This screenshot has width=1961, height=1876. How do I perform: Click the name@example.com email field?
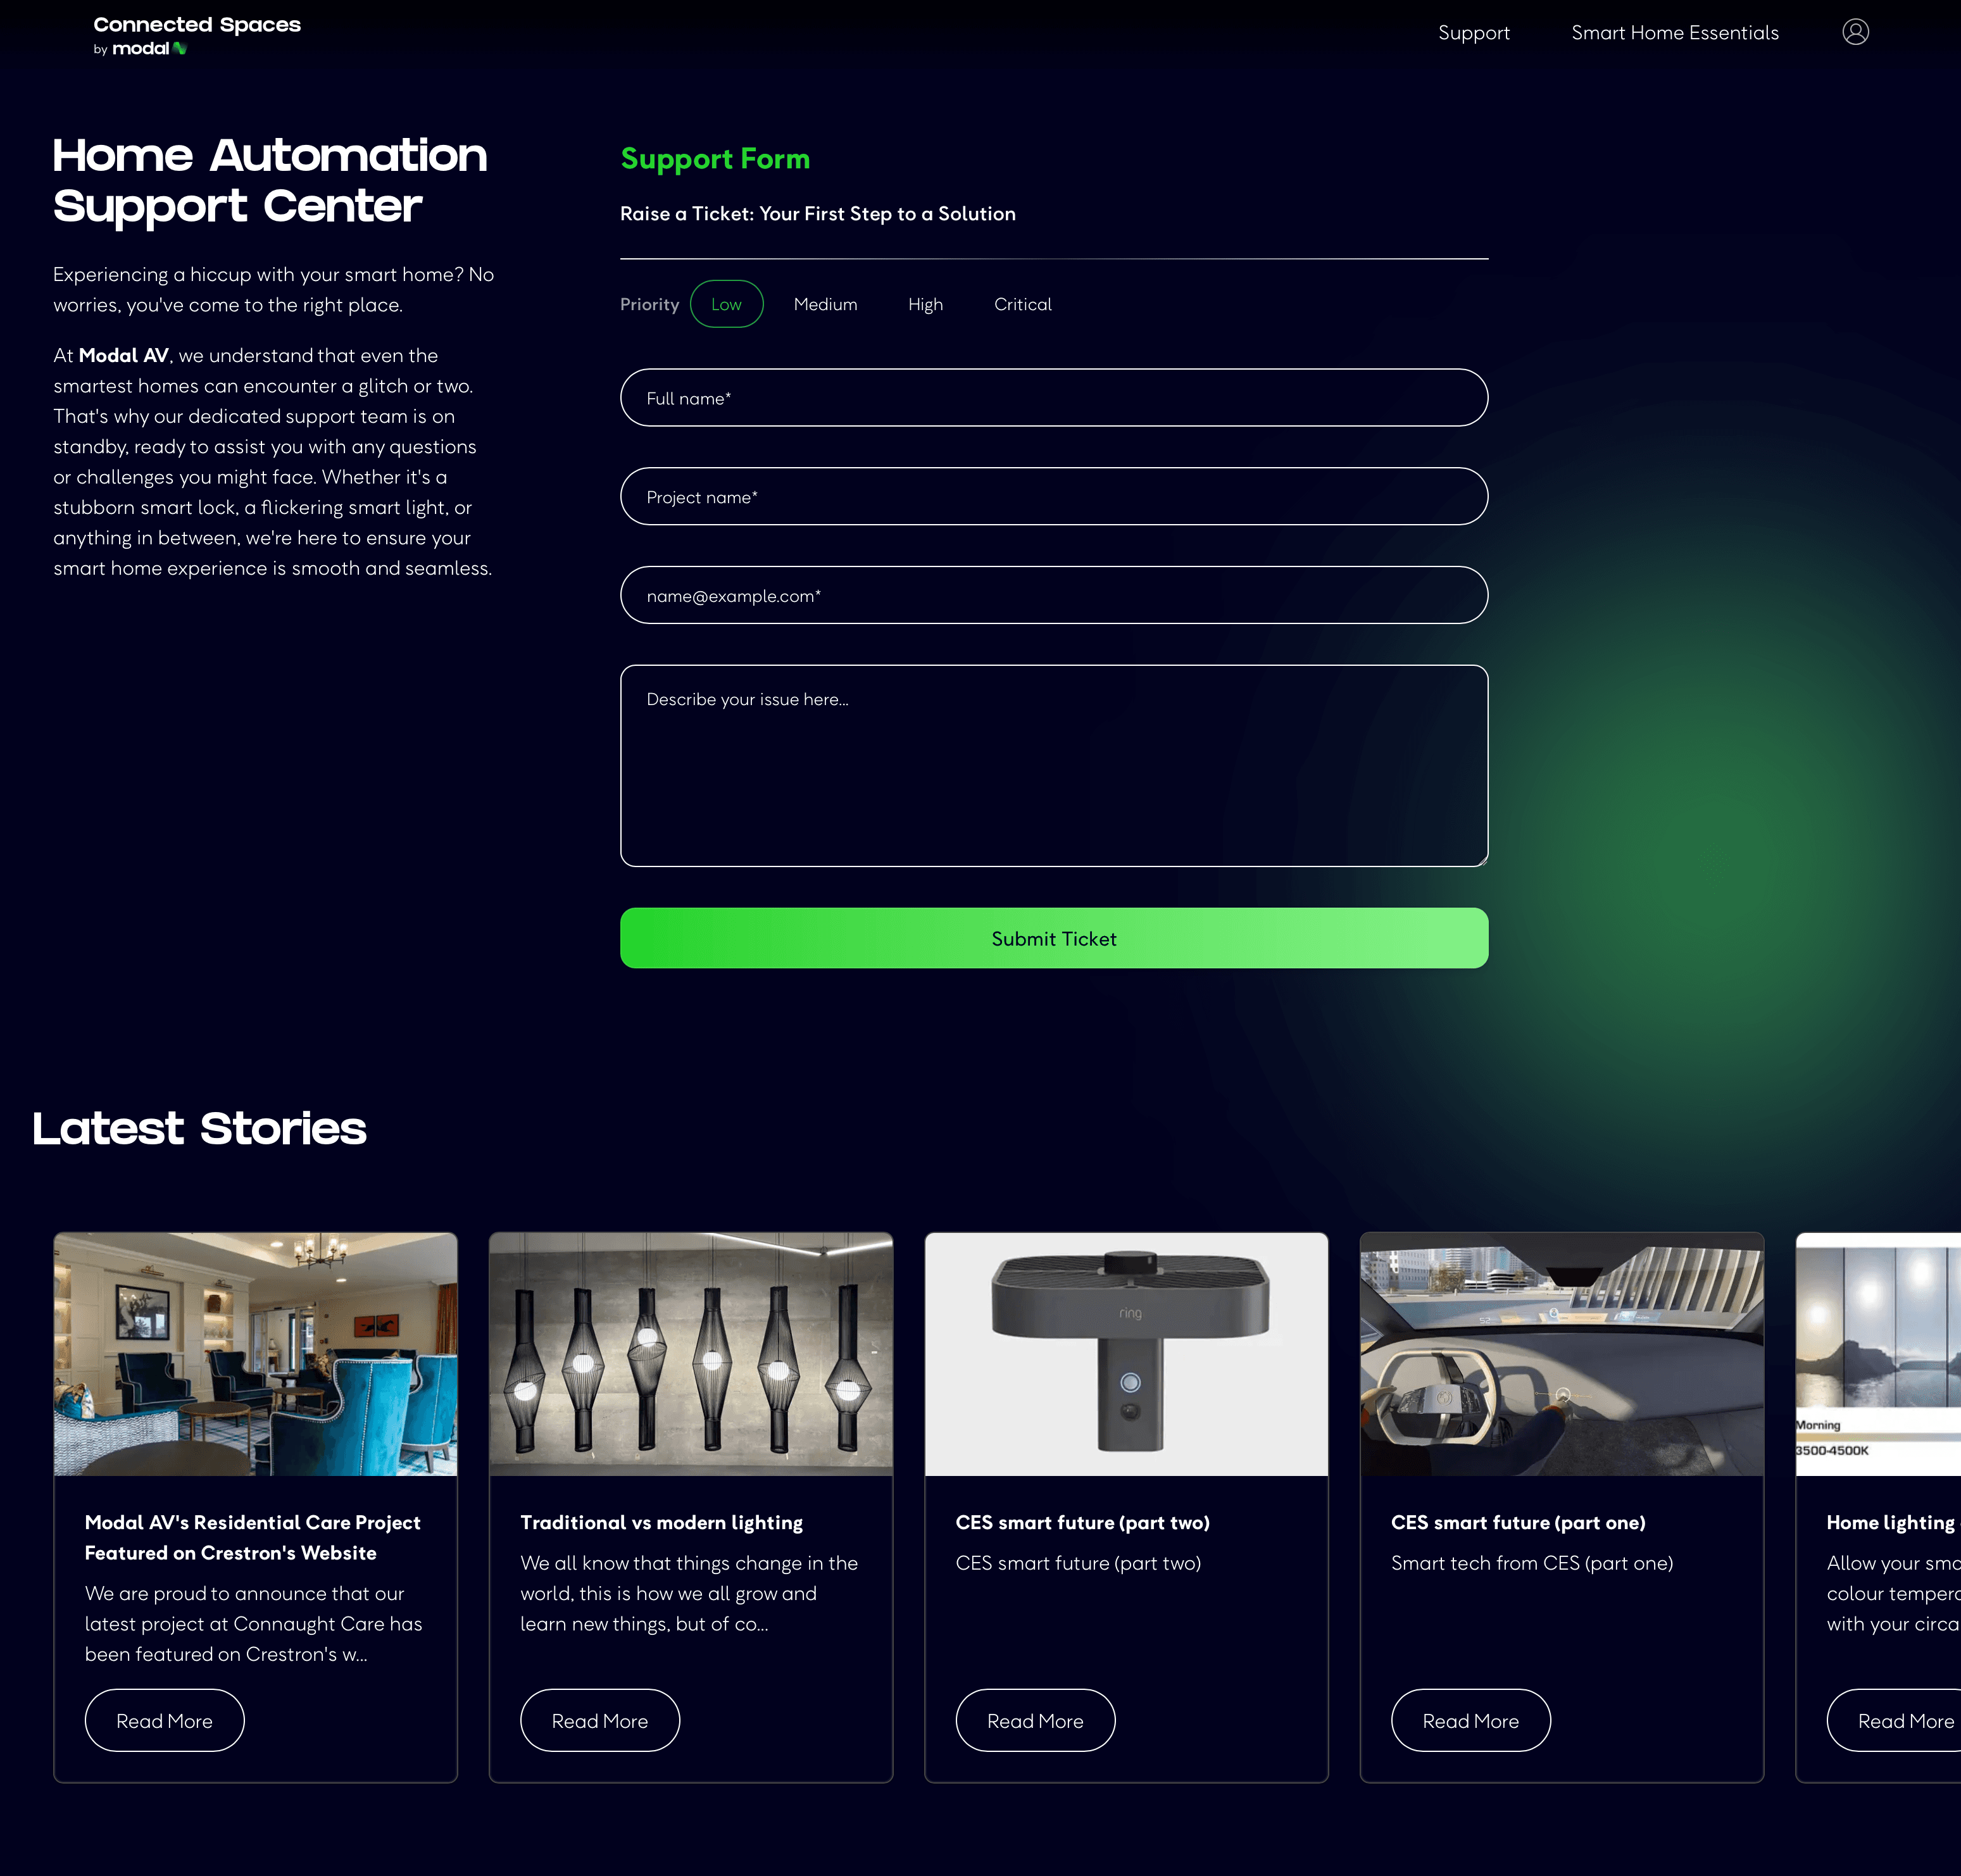(x=1053, y=596)
